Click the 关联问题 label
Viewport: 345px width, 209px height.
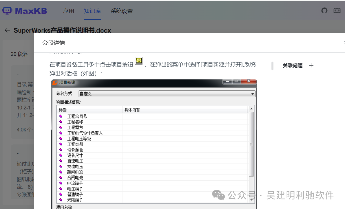[292, 65]
